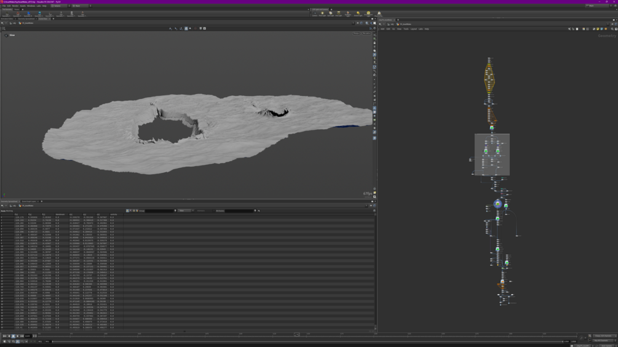Open the Layout menu in network editor
The width and height of the screenshot is (618, 347).
(x=413, y=29)
